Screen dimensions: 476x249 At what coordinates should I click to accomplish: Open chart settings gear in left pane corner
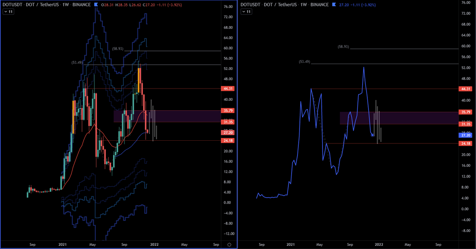tap(229, 245)
